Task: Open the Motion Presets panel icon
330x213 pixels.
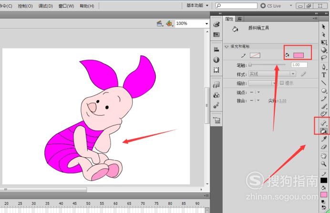Action: tap(217, 105)
